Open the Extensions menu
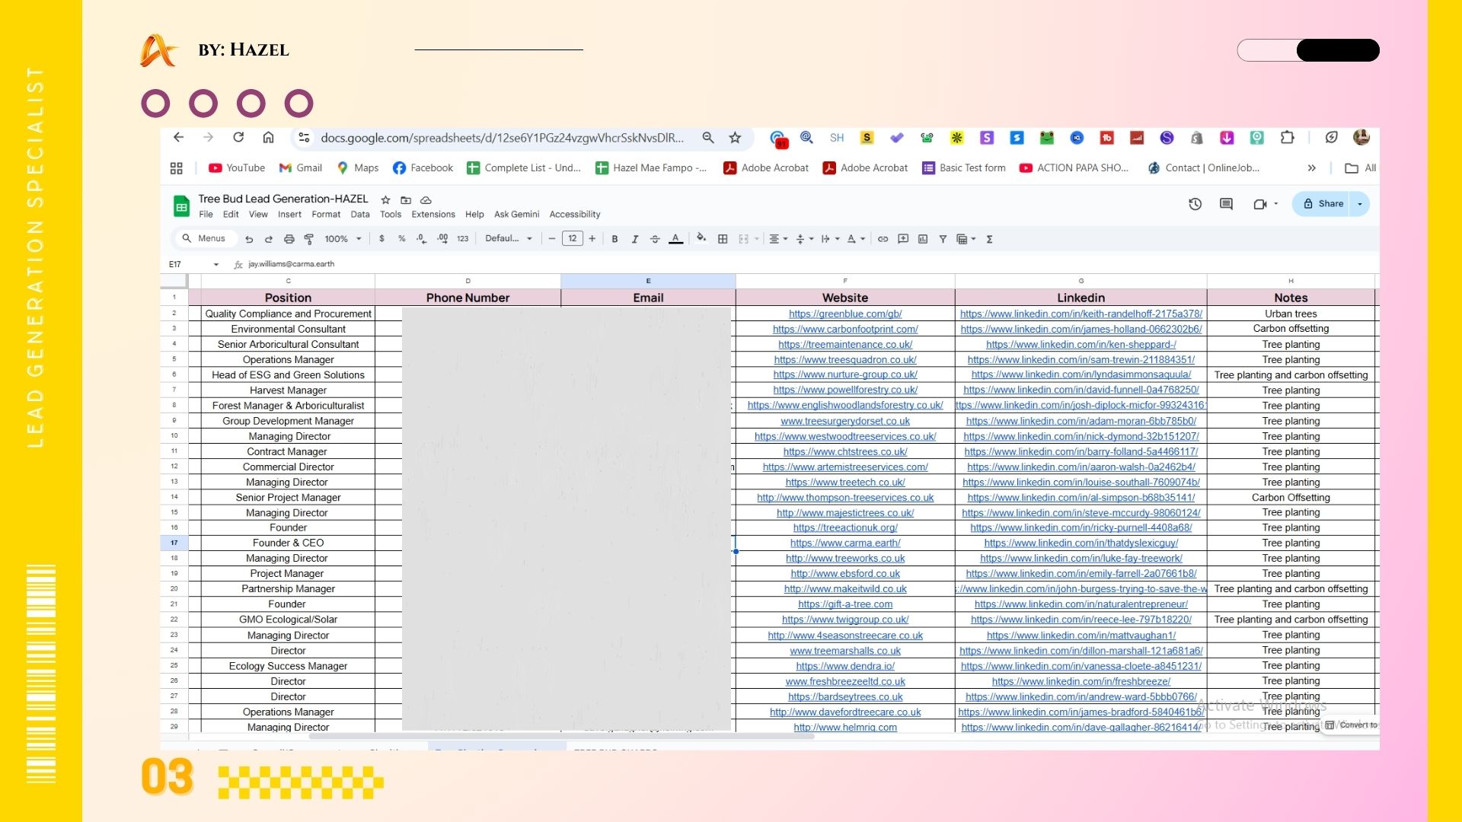 pos(433,215)
